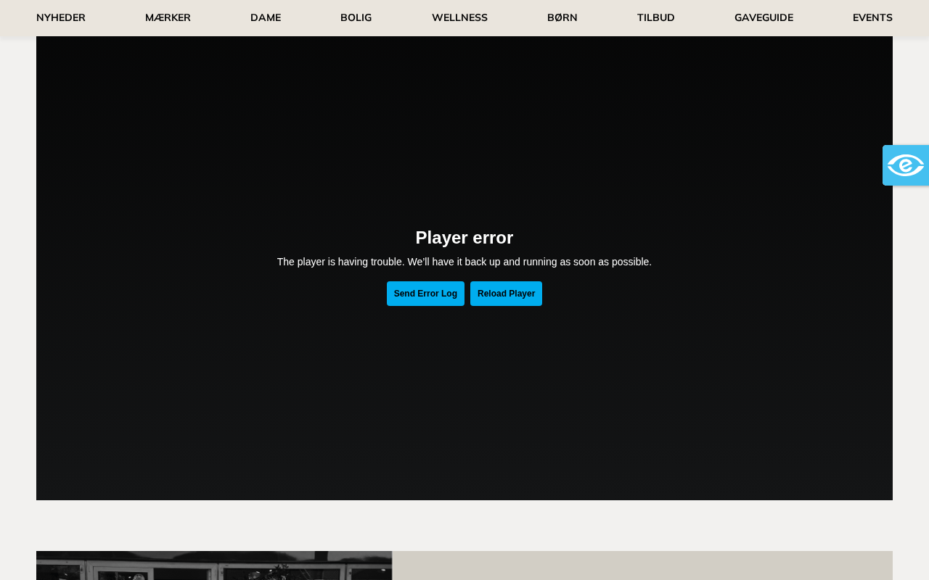Click the Reload Player button
Viewport: 929px width, 580px height.
[x=506, y=294]
